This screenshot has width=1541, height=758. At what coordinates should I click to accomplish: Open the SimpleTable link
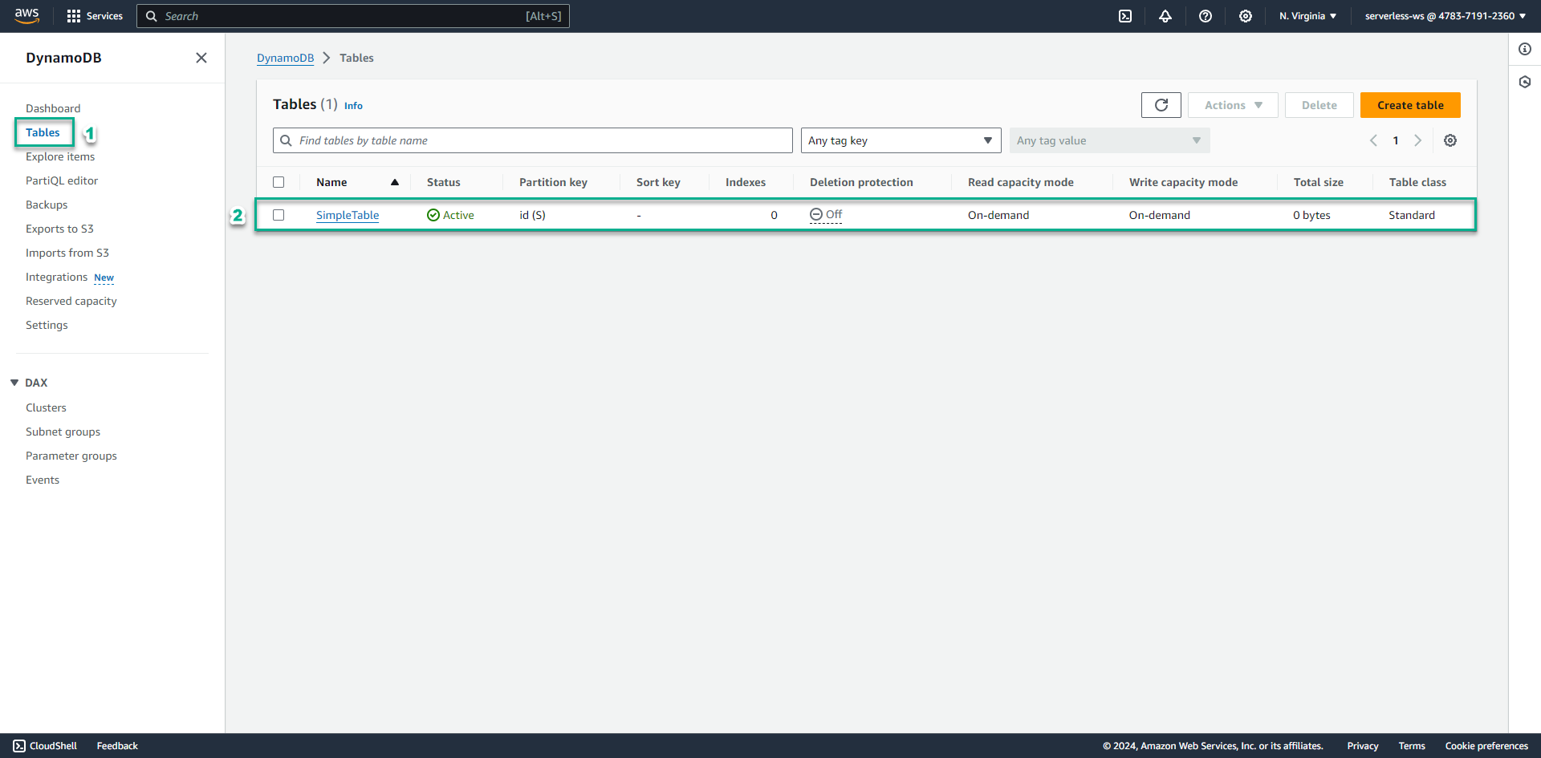(x=348, y=215)
